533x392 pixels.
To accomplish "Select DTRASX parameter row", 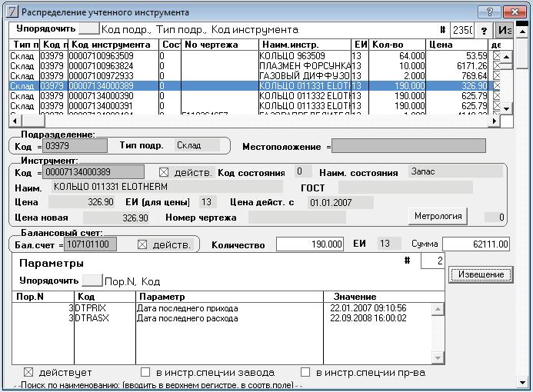I will tap(222, 318).
